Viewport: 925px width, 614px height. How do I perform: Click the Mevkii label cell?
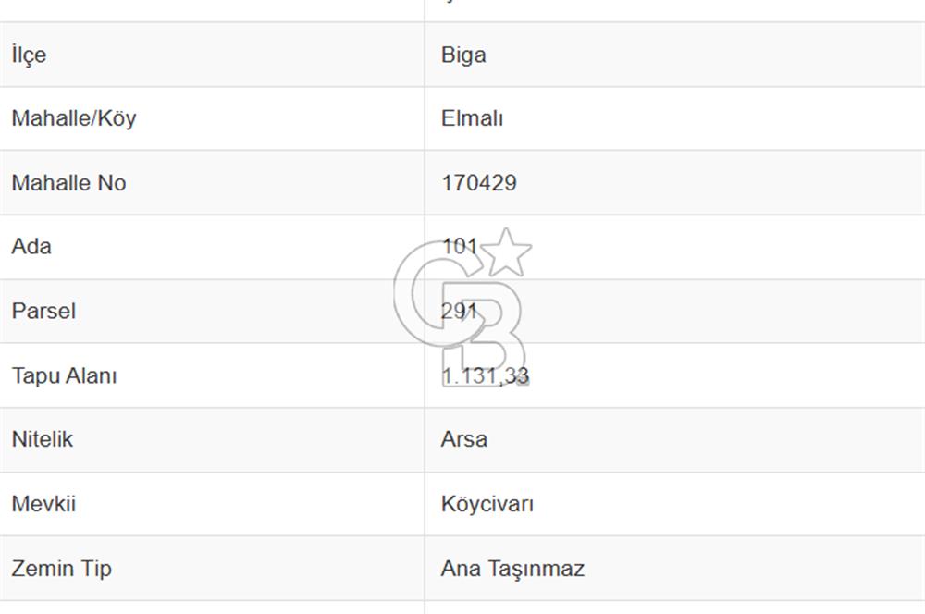pyautogui.click(x=212, y=504)
